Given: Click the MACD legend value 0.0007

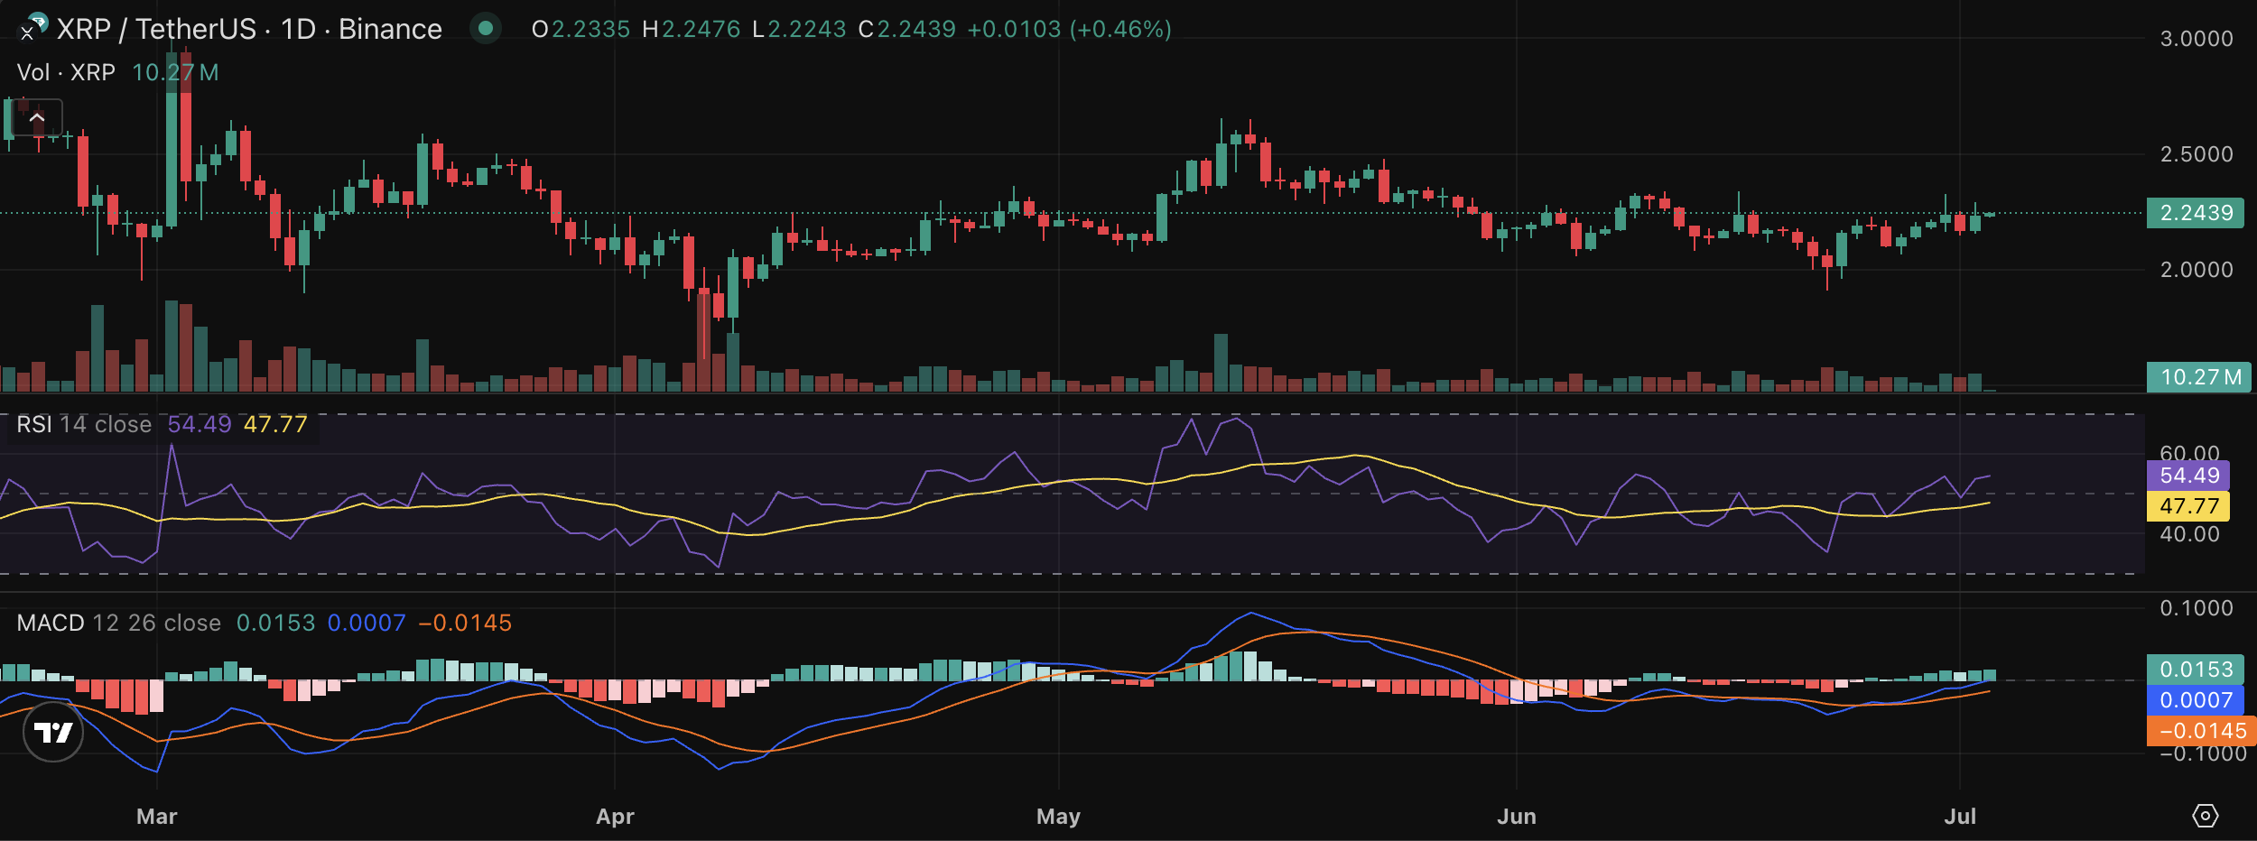Looking at the screenshot, I should click(x=367, y=623).
